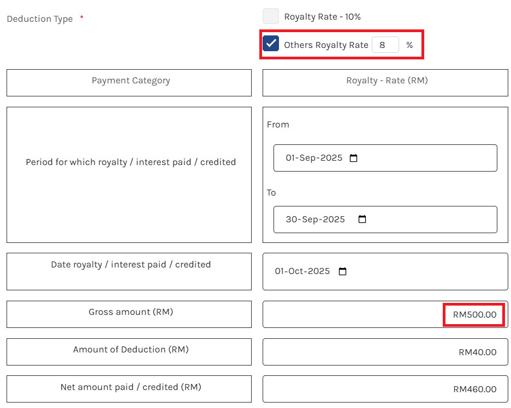Click the Royalty - Rate (RM) header

pos(385,82)
